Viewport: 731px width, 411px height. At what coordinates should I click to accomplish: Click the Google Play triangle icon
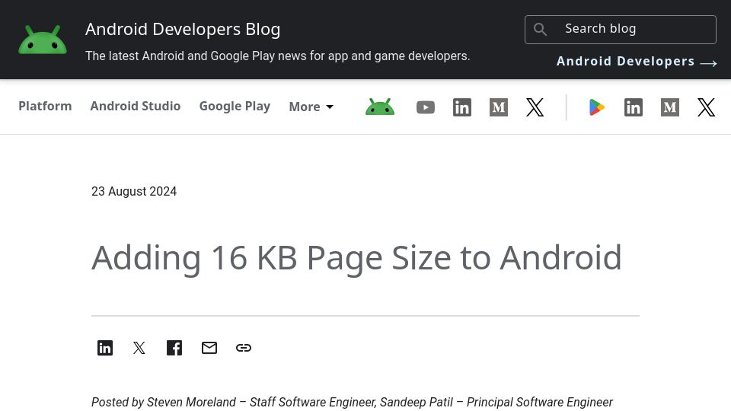597,107
